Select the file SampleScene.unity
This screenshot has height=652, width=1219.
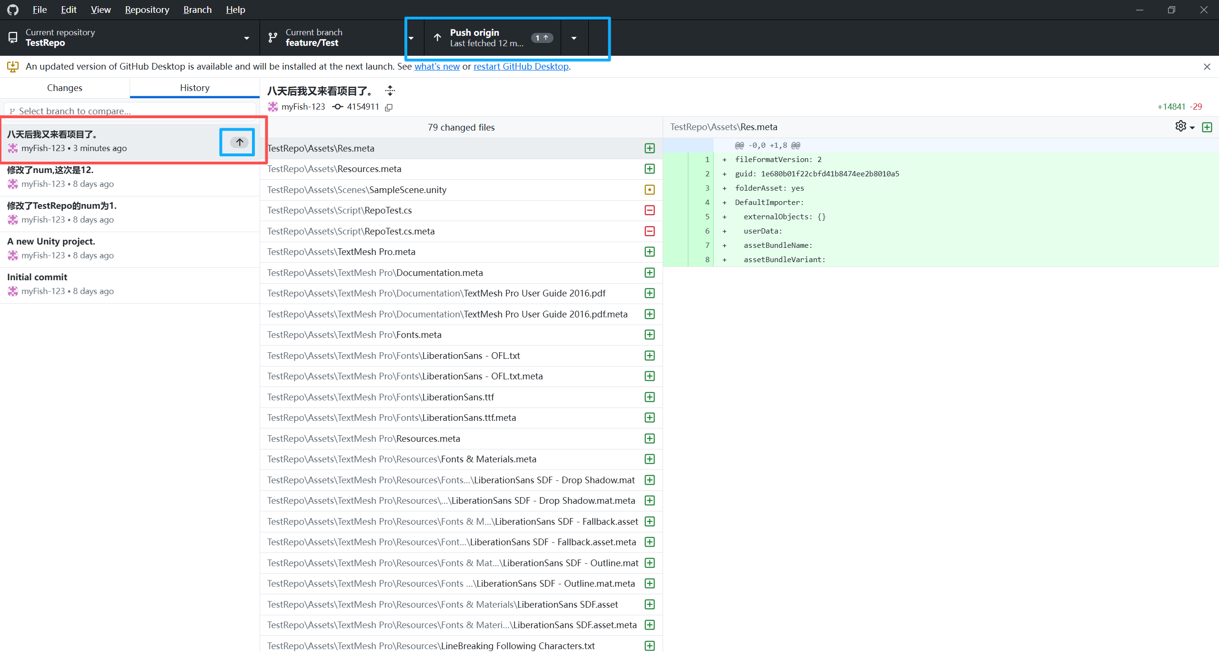pos(461,190)
